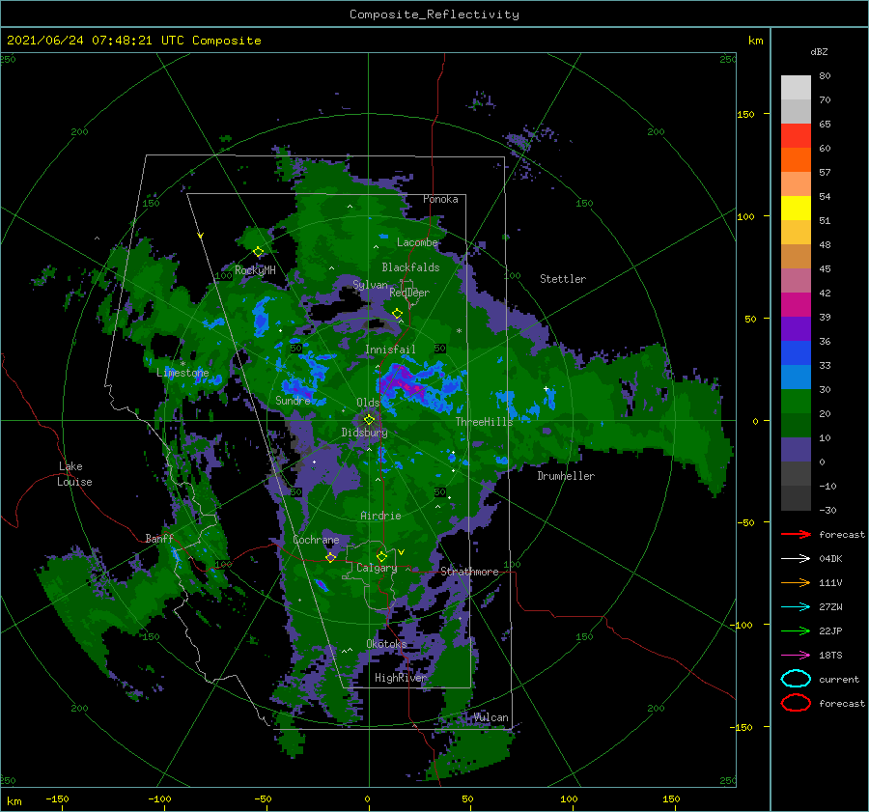Click the Calgary city label
Image resolution: width=869 pixels, height=812 pixels.
point(377,568)
